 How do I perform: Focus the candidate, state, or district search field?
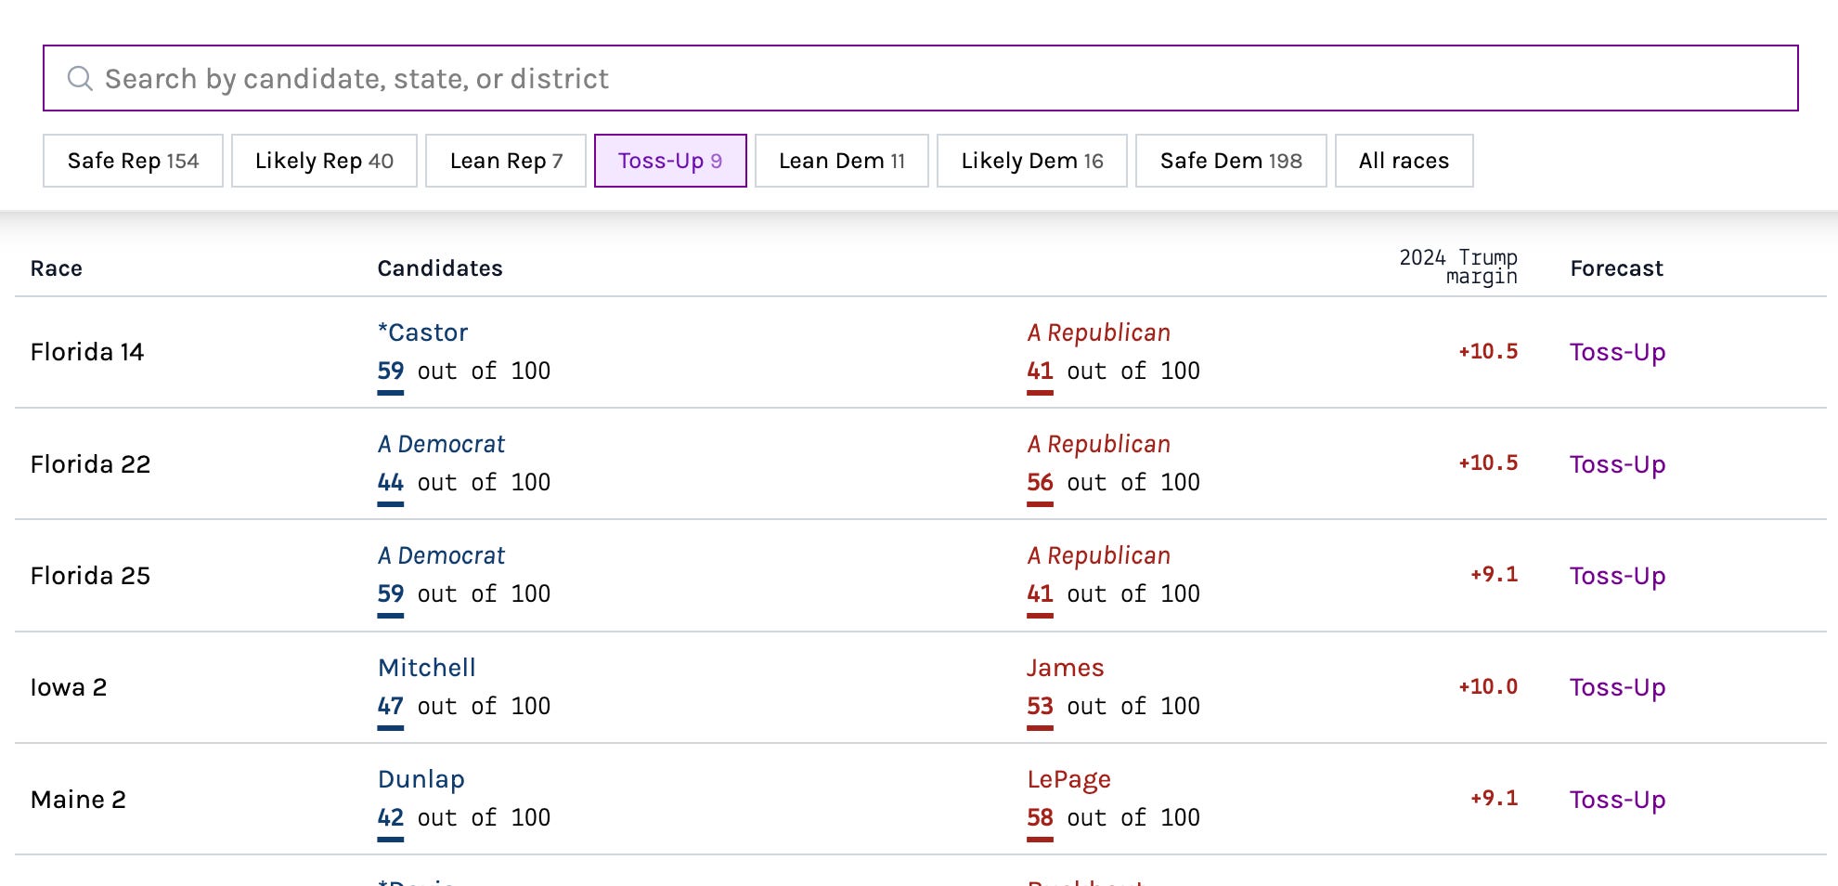click(x=920, y=78)
